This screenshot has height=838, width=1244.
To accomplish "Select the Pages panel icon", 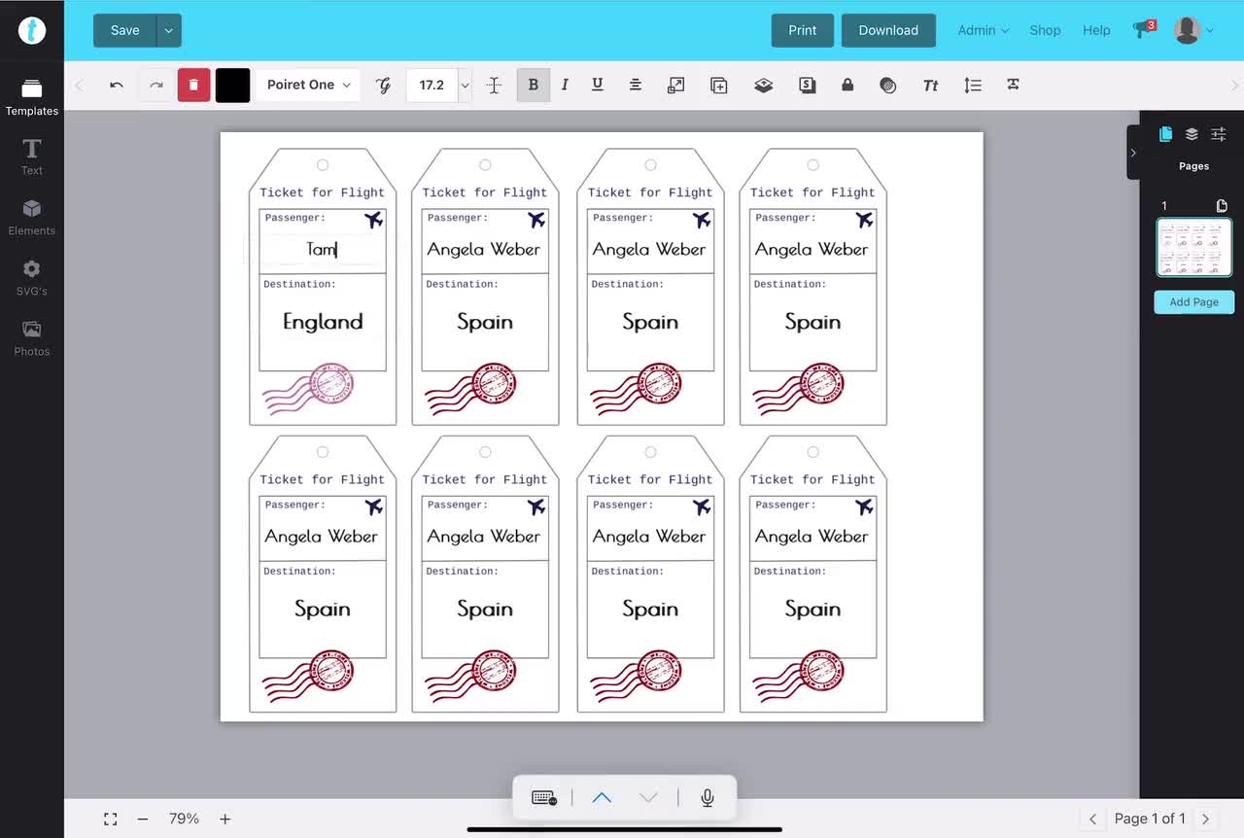I will 1166,134.
